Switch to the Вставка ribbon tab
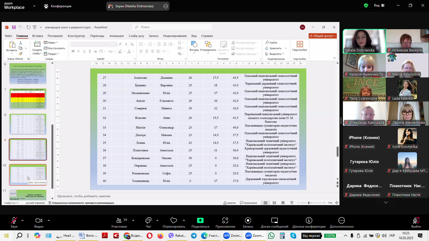Screen dimensions: 429x241 38,36
